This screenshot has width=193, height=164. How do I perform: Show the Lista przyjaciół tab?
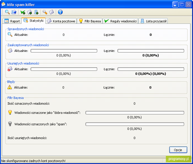click(153, 21)
